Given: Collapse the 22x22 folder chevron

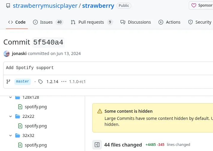Looking at the screenshot, I should pos(11,116).
